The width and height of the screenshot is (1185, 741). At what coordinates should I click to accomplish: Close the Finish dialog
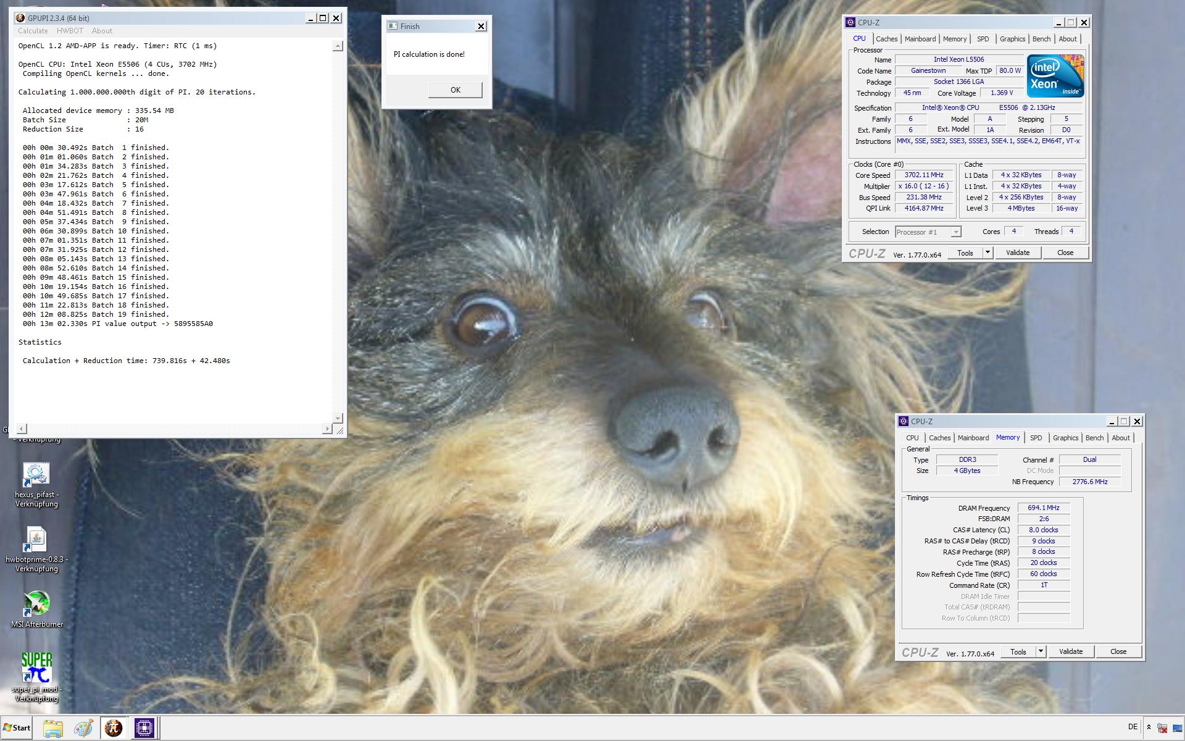[x=481, y=27]
